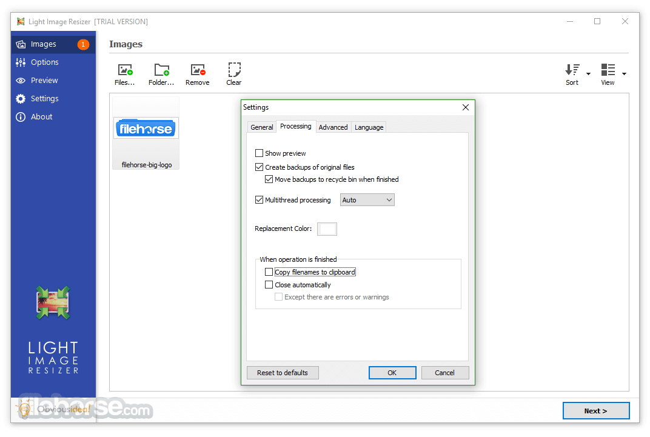Expand the View dropdown arrow
This screenshot has height=437, width=650.
click(624, 74)
